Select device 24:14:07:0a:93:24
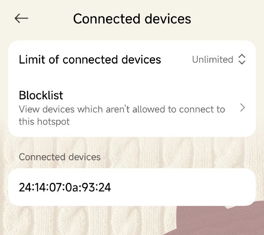This screenshot has width=264, height=235. pos(65,187)
